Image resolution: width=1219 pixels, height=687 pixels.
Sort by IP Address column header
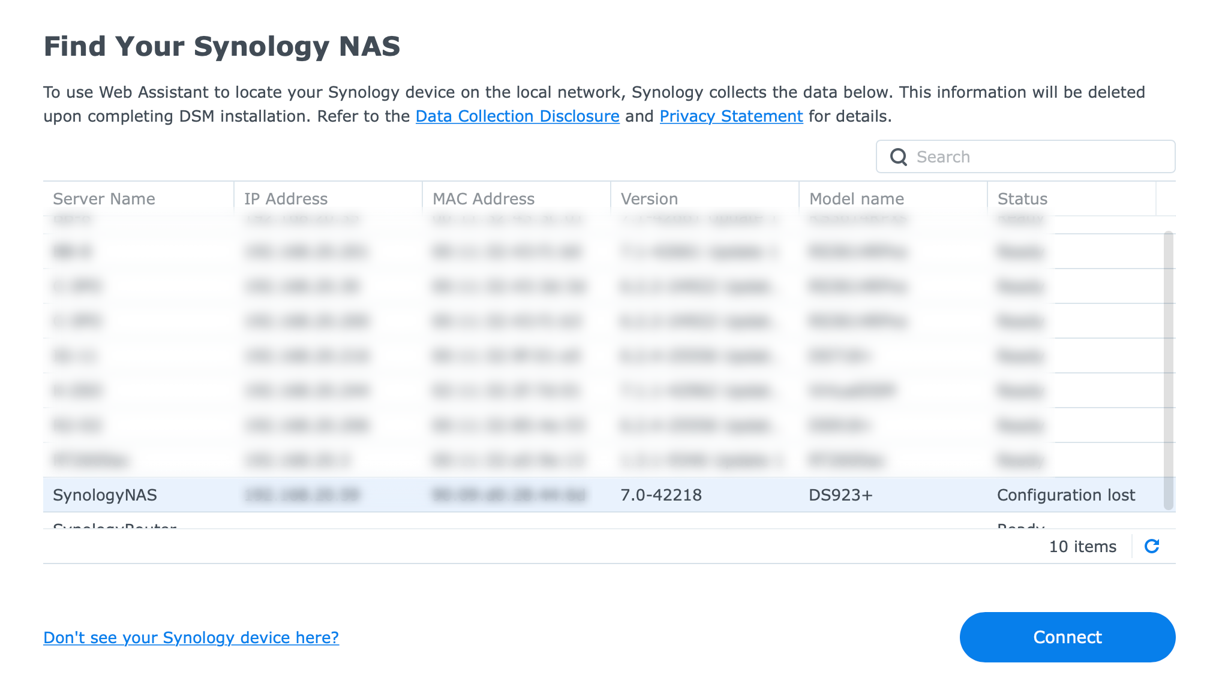328,198
